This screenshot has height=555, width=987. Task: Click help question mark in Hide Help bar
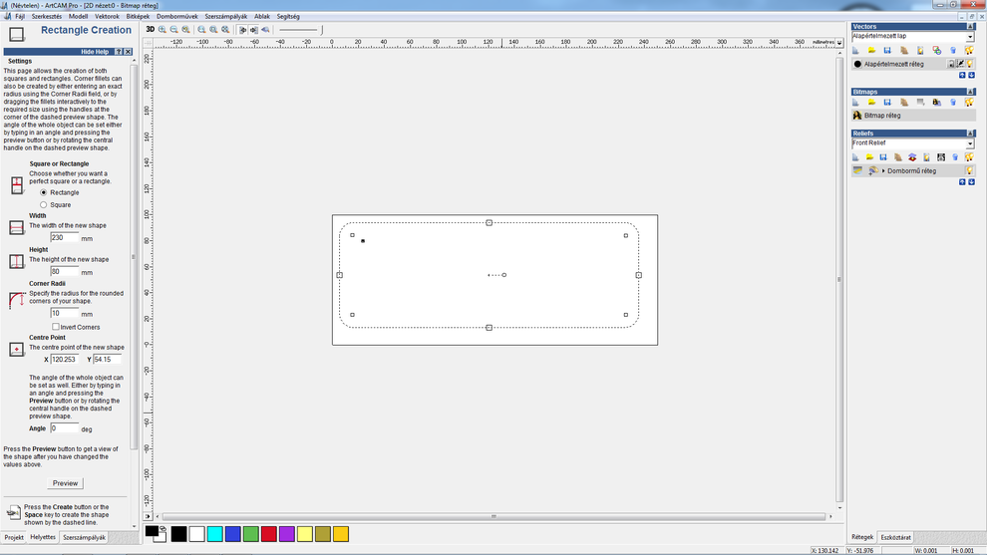[119, 52]
